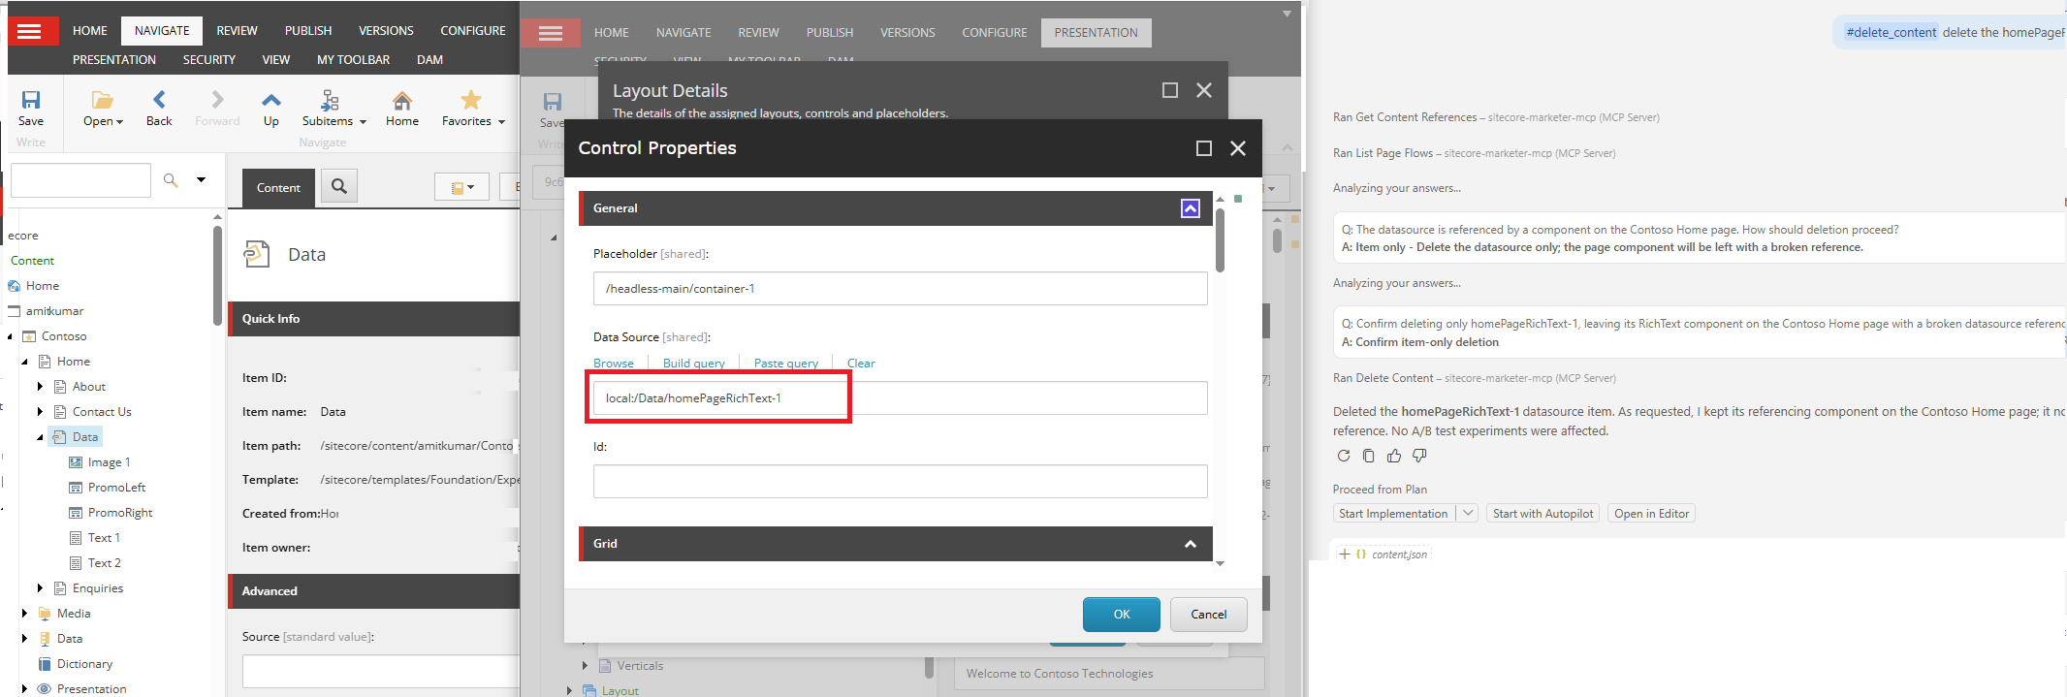Click the thumbs up feedback icon
This screenshot has height=697, width=2067.
(1394, 456)
